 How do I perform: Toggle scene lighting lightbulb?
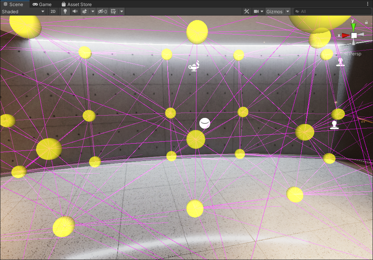click(x=65, y=11)
